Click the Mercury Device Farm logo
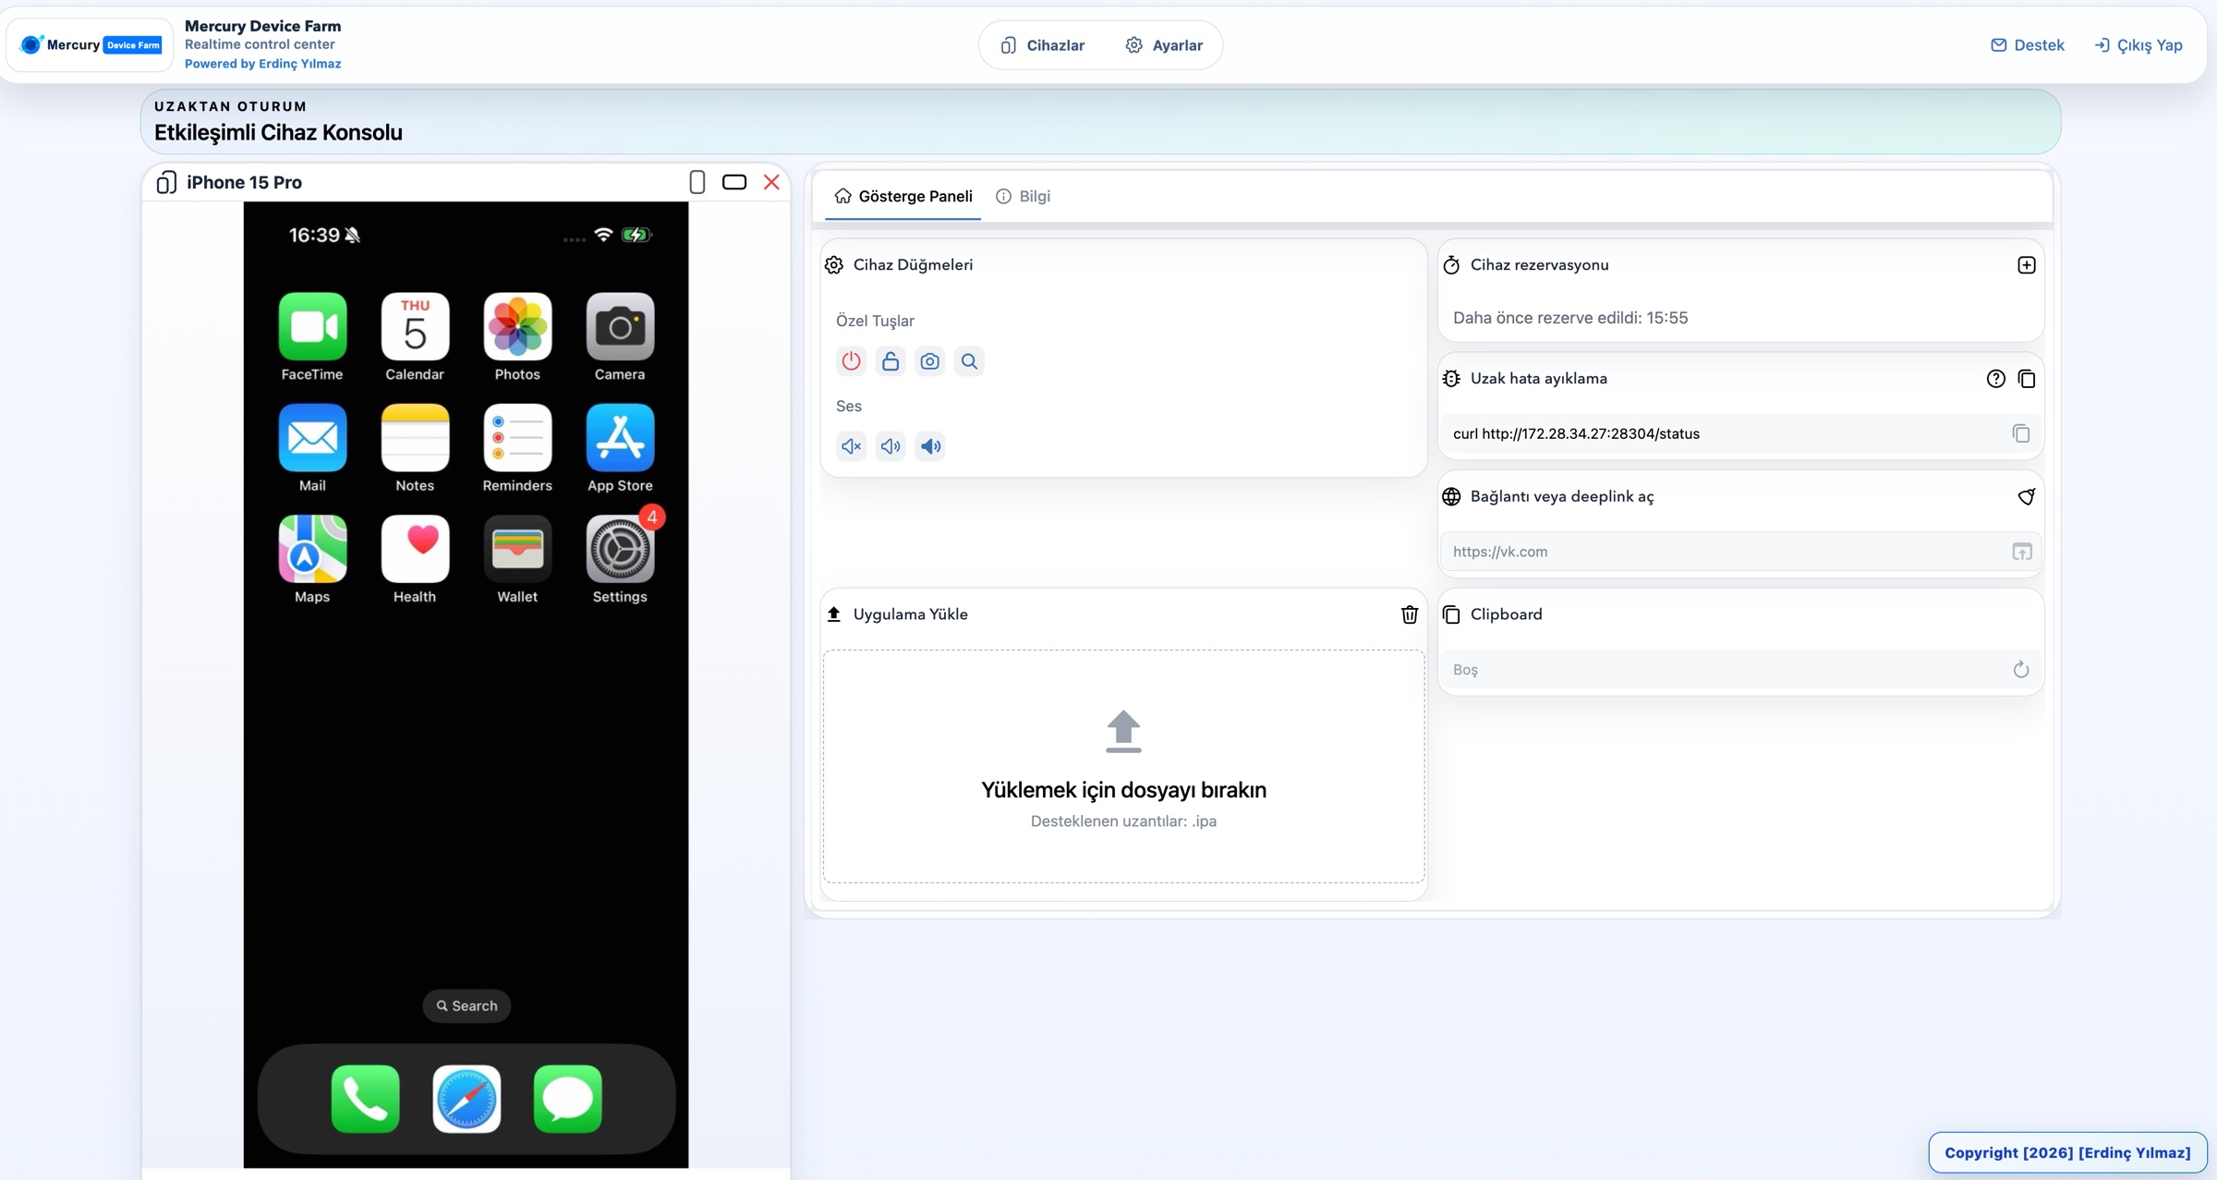Screen dimensions: 2217x1180 pyautogui.click(x=91, y=44)
